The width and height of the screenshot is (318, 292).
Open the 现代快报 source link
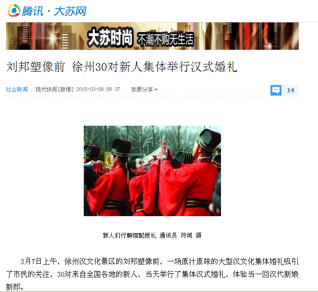coord(46,89)
